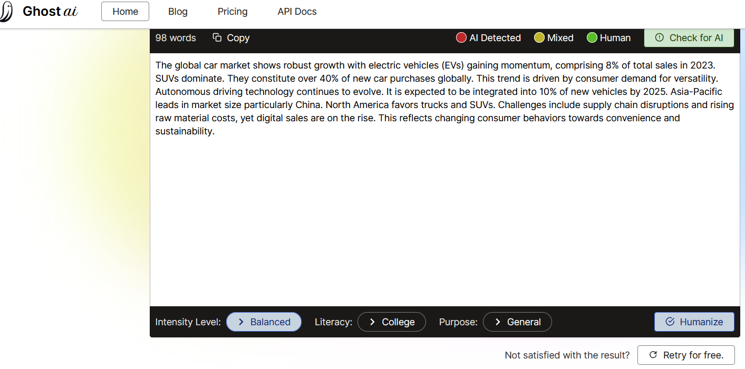Click the red AI Detected indicator circle
The width and height of the screenshot is (745, 369).
tap(461, 38)
